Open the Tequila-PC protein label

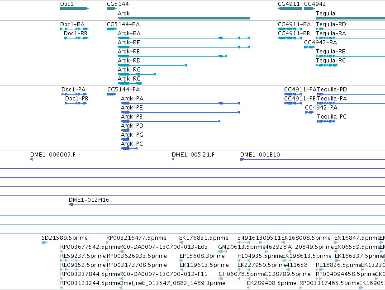pyautogui.click(x=332, y=117)
